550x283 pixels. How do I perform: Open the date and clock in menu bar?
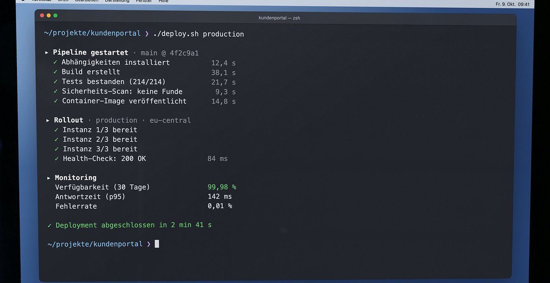pos(512,4)
